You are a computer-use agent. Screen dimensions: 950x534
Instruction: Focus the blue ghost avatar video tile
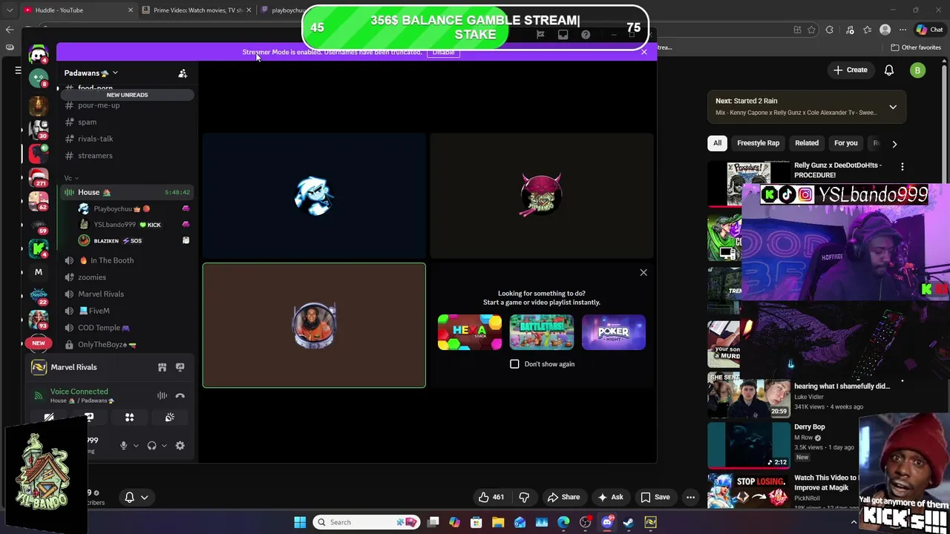314,196
